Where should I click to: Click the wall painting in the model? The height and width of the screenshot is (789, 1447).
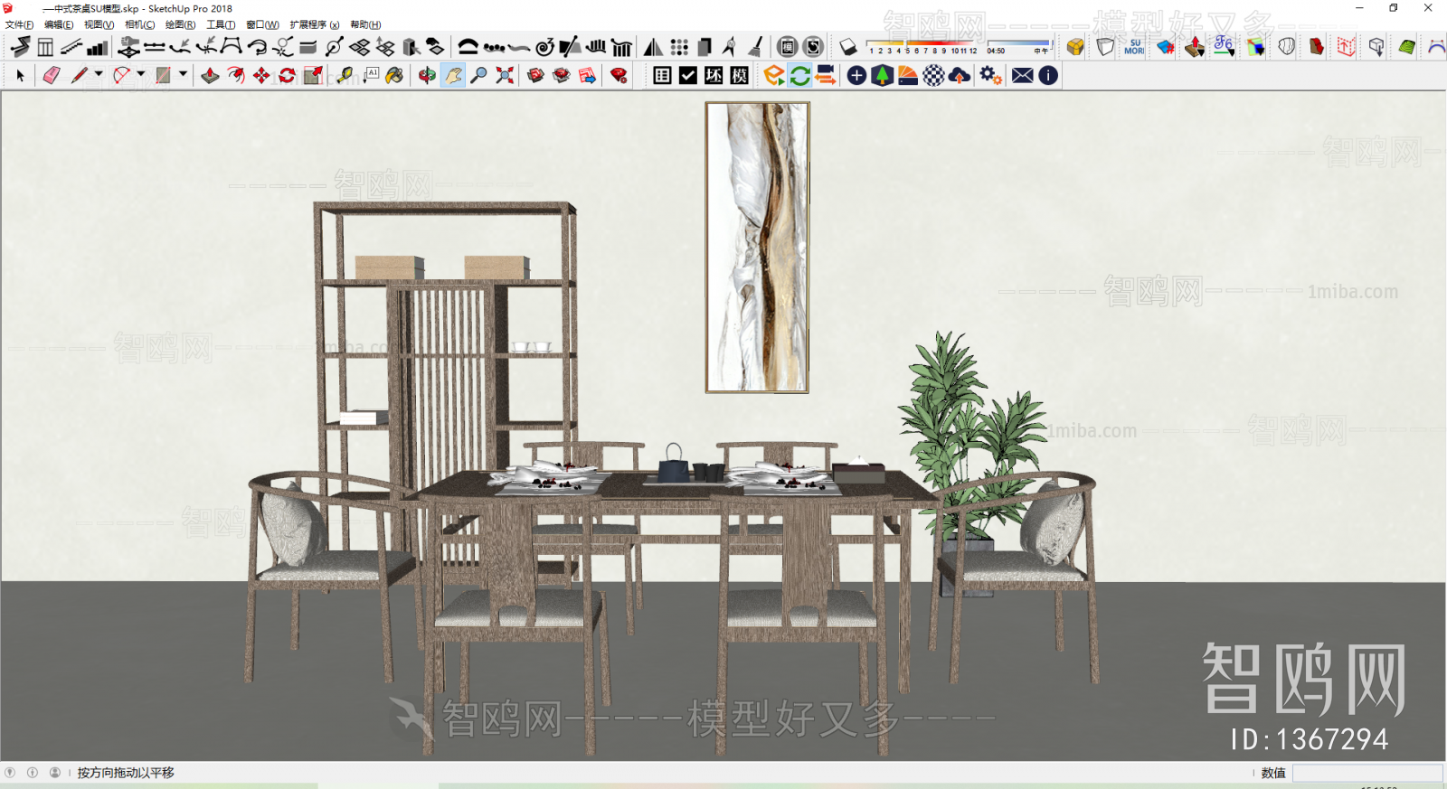pyautogui.click(x=757, y=248)
